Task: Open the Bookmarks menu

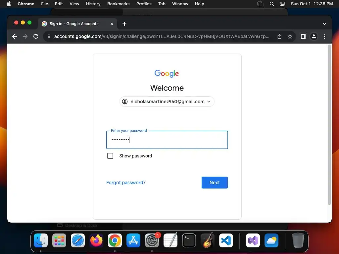Action: 118,4
